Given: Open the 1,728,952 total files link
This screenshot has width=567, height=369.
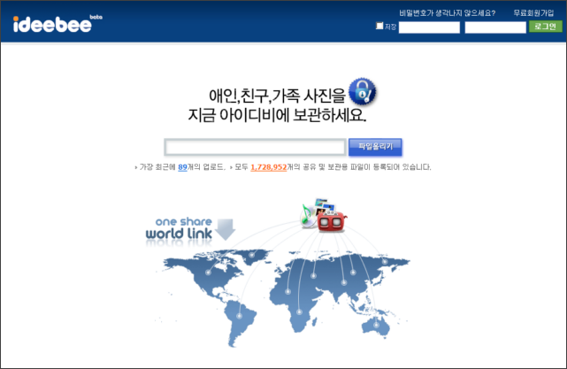Looking at the screenshot, I should tap(269, 167).
